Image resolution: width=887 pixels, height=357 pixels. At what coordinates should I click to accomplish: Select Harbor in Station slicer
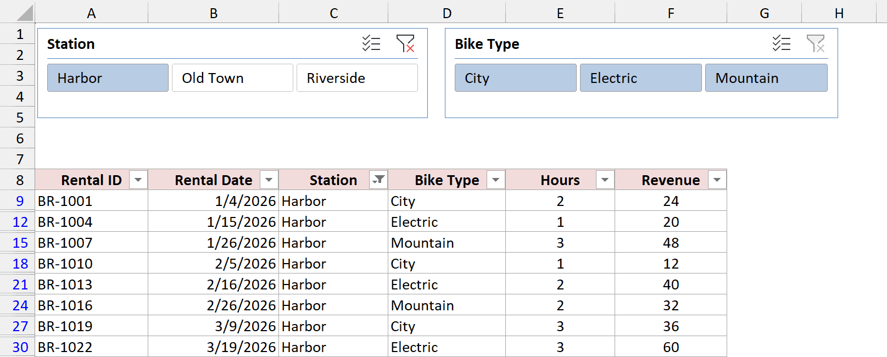click(108, 77)
